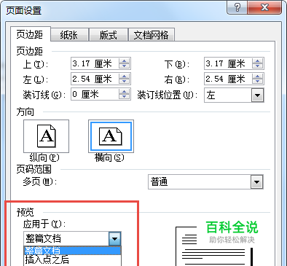This screenshot has width=287, height=266.
Task: Click the 下 margin input field
Action: pos(228,63)
